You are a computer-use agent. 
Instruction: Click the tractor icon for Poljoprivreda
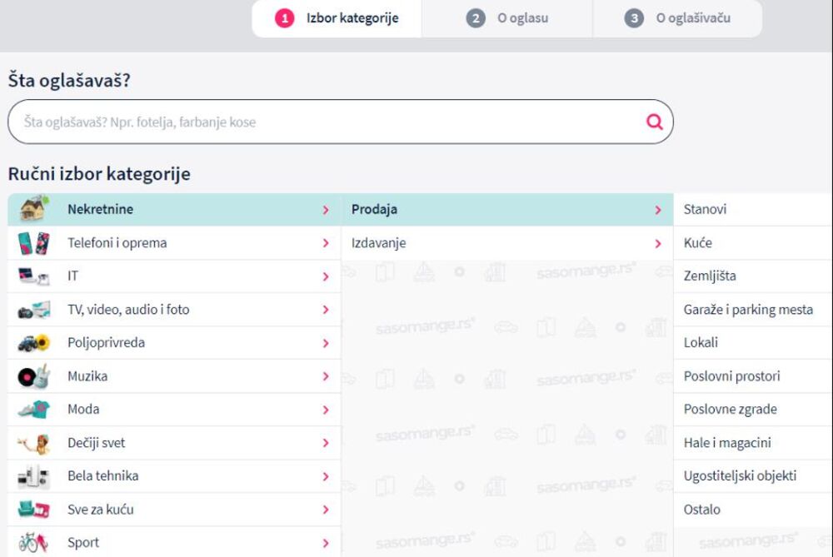pyautogui.click(x=34, y=343)
